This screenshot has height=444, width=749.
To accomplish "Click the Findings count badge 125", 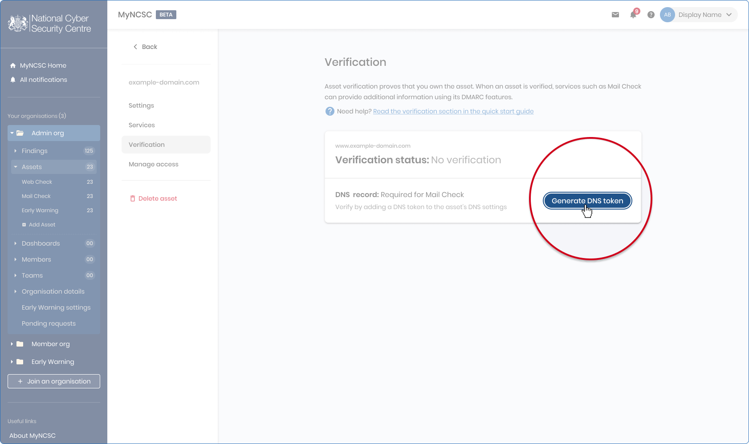I will click(89, 151).
